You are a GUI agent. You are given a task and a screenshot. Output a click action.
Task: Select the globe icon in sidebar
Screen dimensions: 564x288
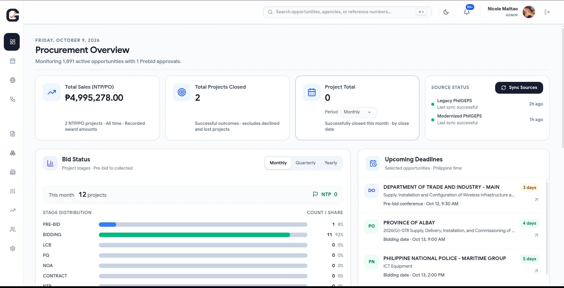point(12,80)
